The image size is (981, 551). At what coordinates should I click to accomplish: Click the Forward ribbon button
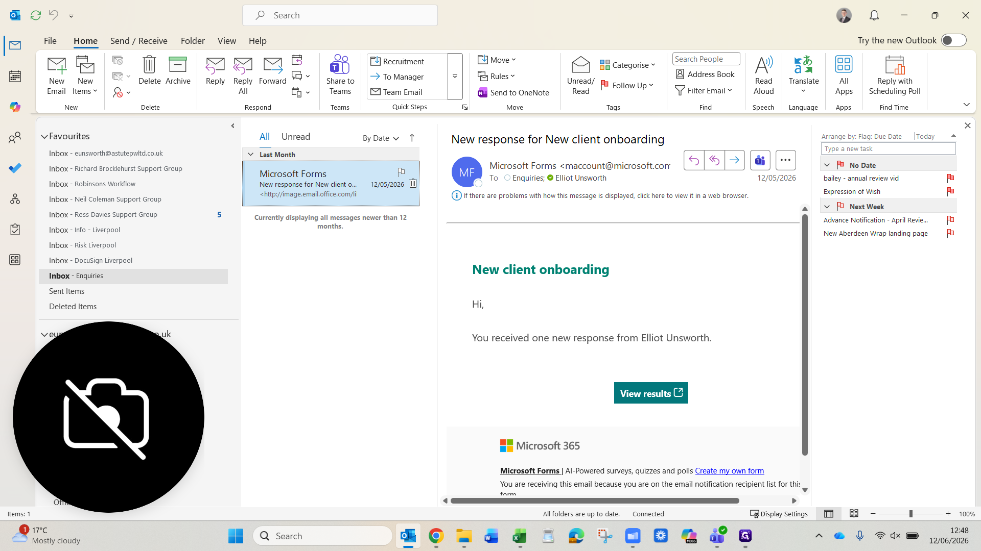272,70
